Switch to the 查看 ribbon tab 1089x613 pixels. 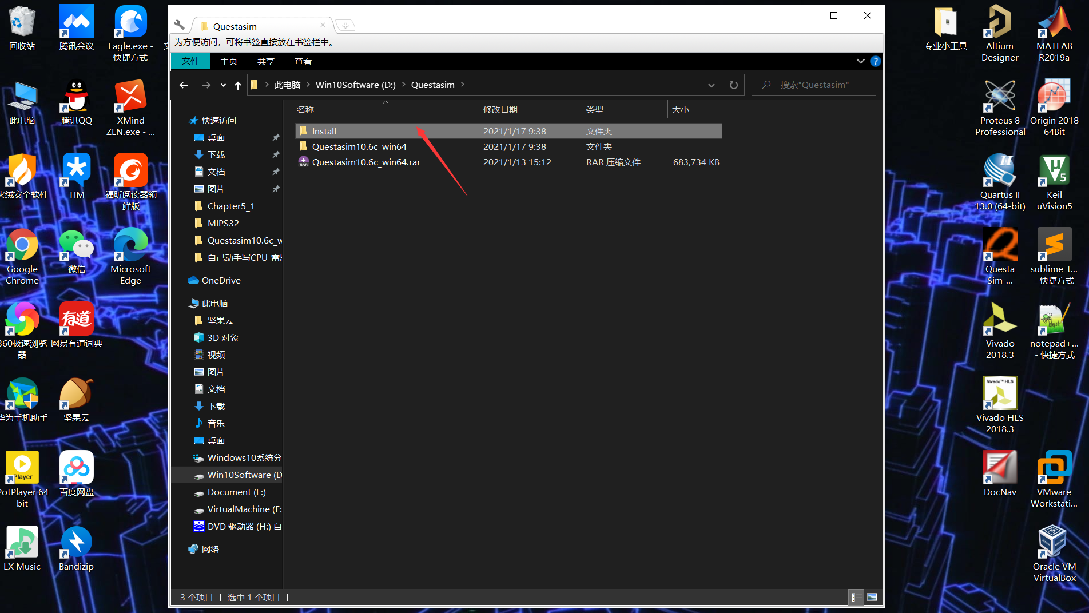click(x=303, y=61)
